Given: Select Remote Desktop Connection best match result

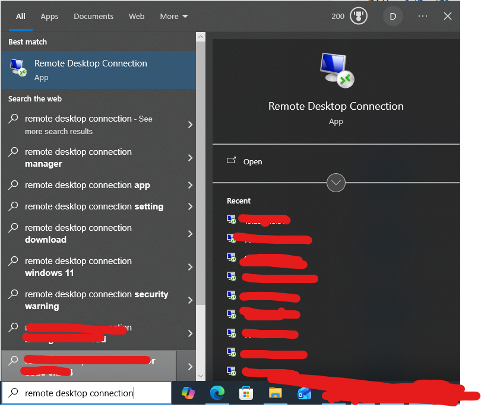Looking at the screenshot, I should click(x=99, y=70).
